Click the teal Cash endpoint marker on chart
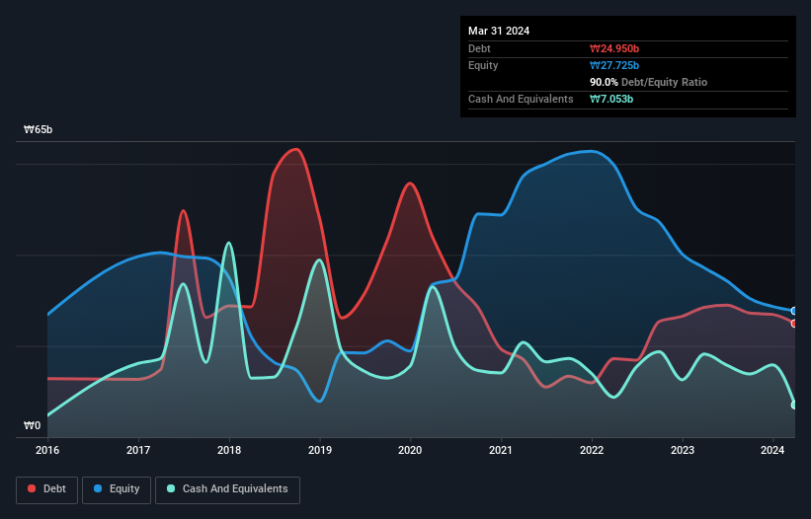Image resolution: width=811 pixels, height=519 pixels. pyautogui.click(x=794, y=405)
